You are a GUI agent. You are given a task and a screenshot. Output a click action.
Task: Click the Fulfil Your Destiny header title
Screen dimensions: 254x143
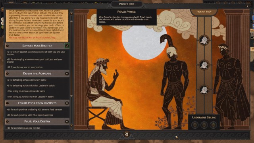pyautogui.click(x=37, y=122)
